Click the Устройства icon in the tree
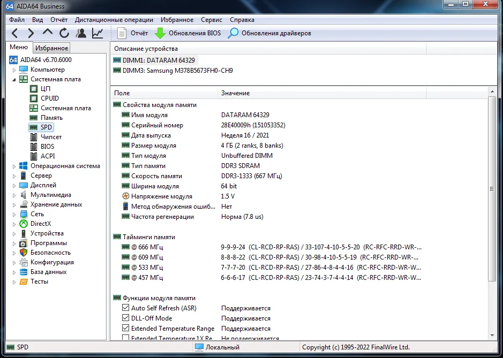The image size is (503, 358). tap(24, 233)
